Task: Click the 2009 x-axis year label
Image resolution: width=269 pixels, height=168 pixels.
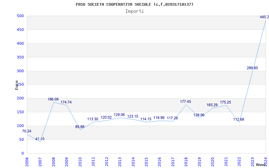Action: point(67,162)
